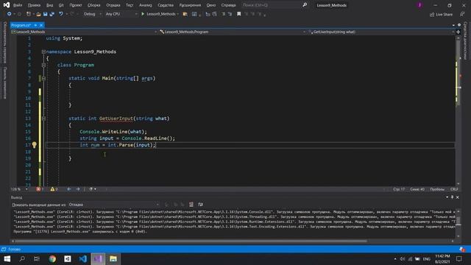Click the Open File folder icon
471x265 pixels.
(38, 14)
